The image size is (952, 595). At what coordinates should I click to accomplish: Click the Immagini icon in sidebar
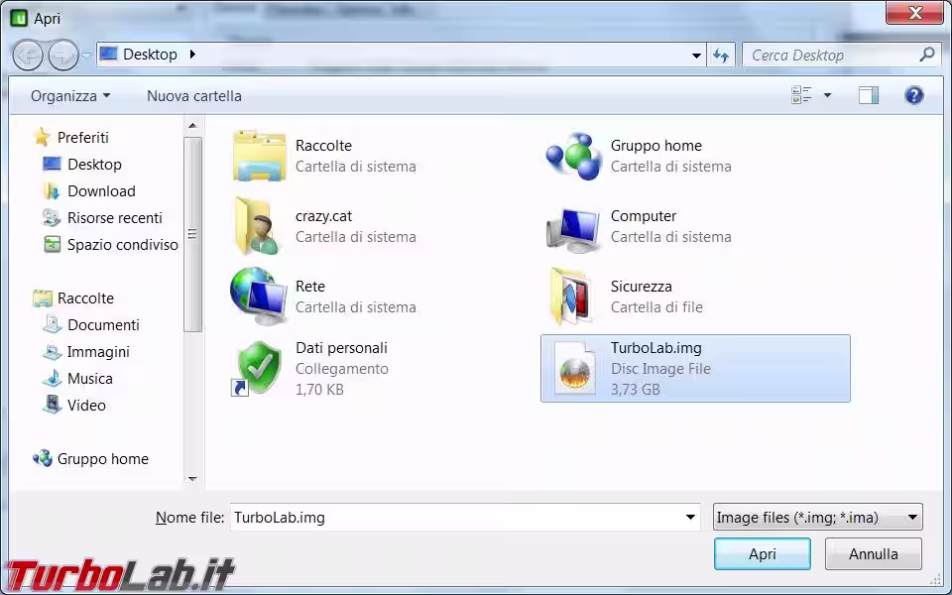[x=53, y=351]
